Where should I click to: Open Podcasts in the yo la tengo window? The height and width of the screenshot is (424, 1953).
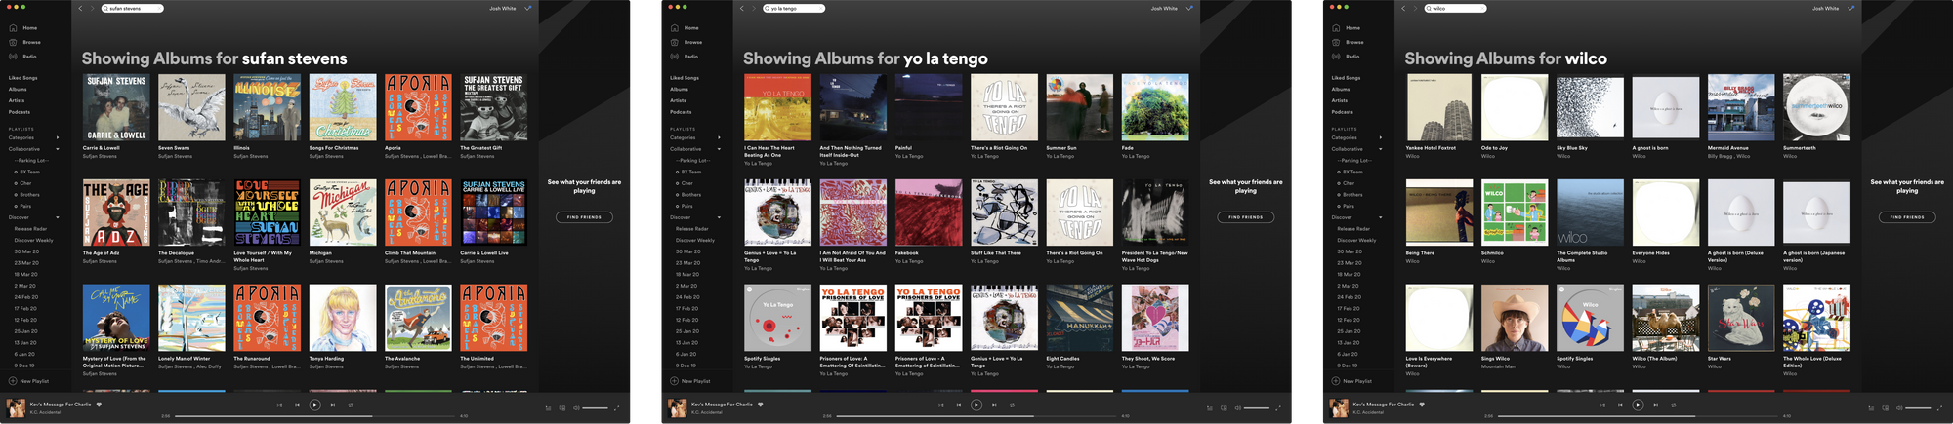tap(681, 112)
